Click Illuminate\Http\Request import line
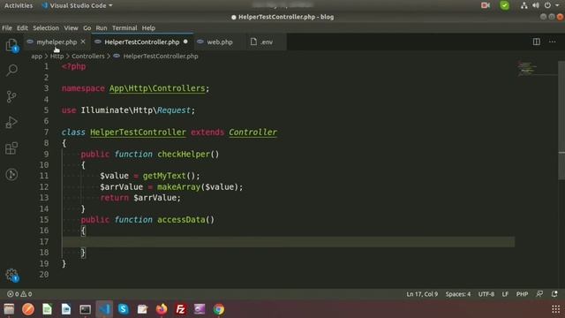The image size is (565, 318). (x=128, y=110)
